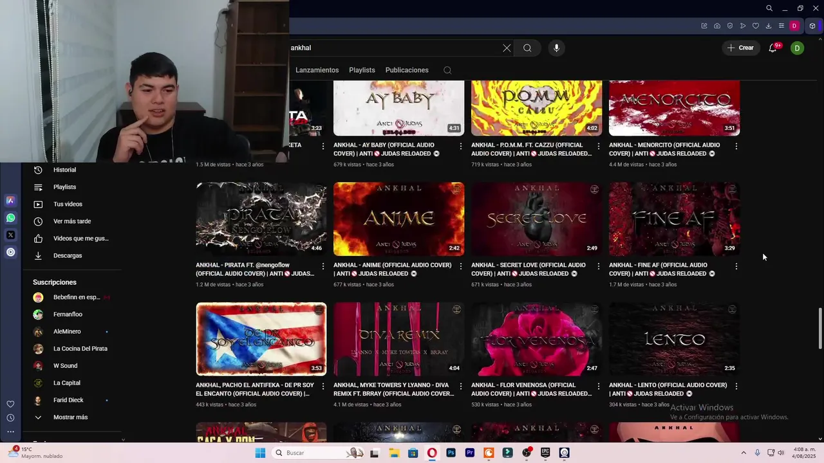Screen dimensions: 824x463
Task: Open Premiere Pro from the taskbar
Action: tap(469, 453)
